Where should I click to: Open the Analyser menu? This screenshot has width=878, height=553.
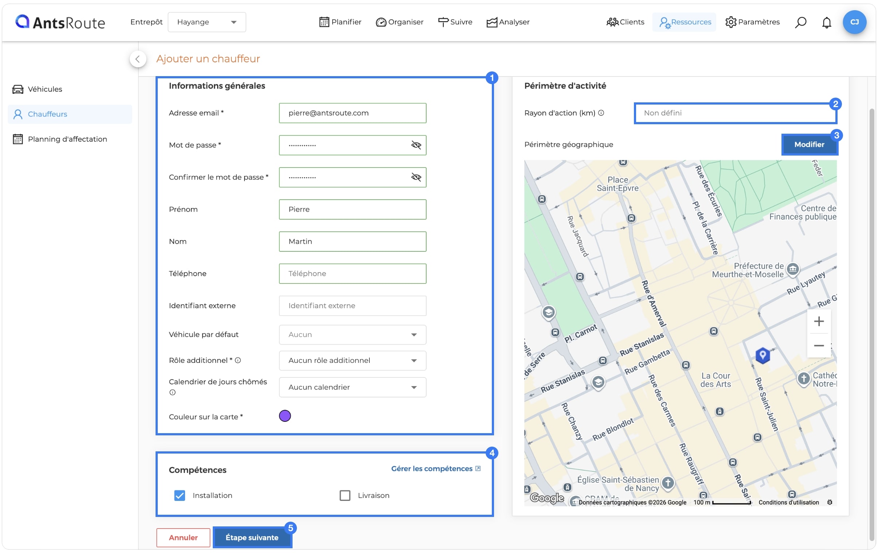click(507, 22)
